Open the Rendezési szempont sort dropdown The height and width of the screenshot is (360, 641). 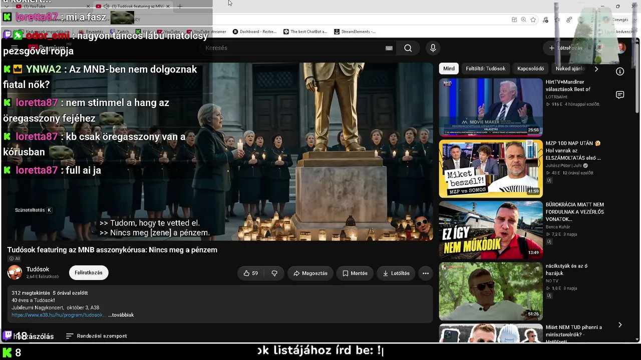pyautogui.click(x=96, y=336)
